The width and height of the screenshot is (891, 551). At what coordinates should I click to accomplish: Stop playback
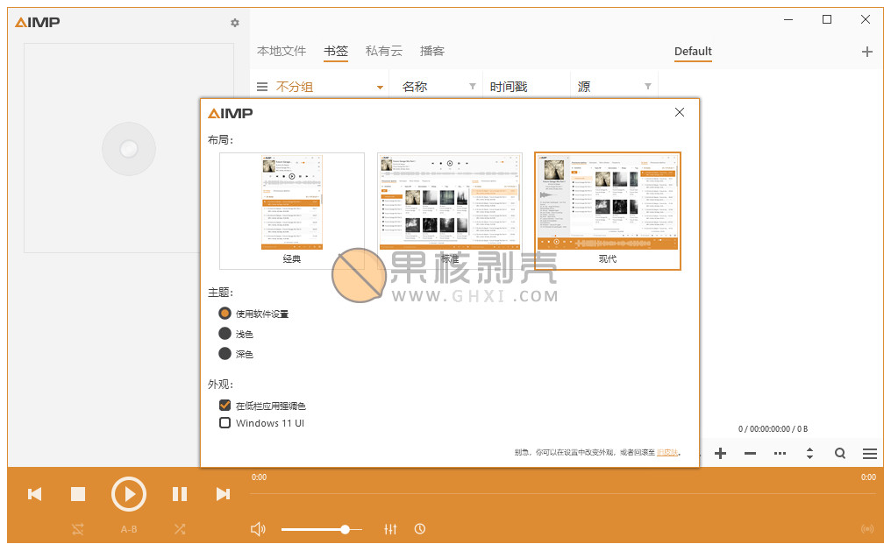[x=78, y=494]
